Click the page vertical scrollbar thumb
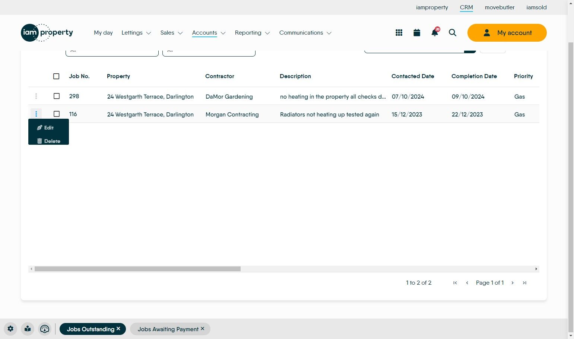Screen dimensions: 574x339 571,188
